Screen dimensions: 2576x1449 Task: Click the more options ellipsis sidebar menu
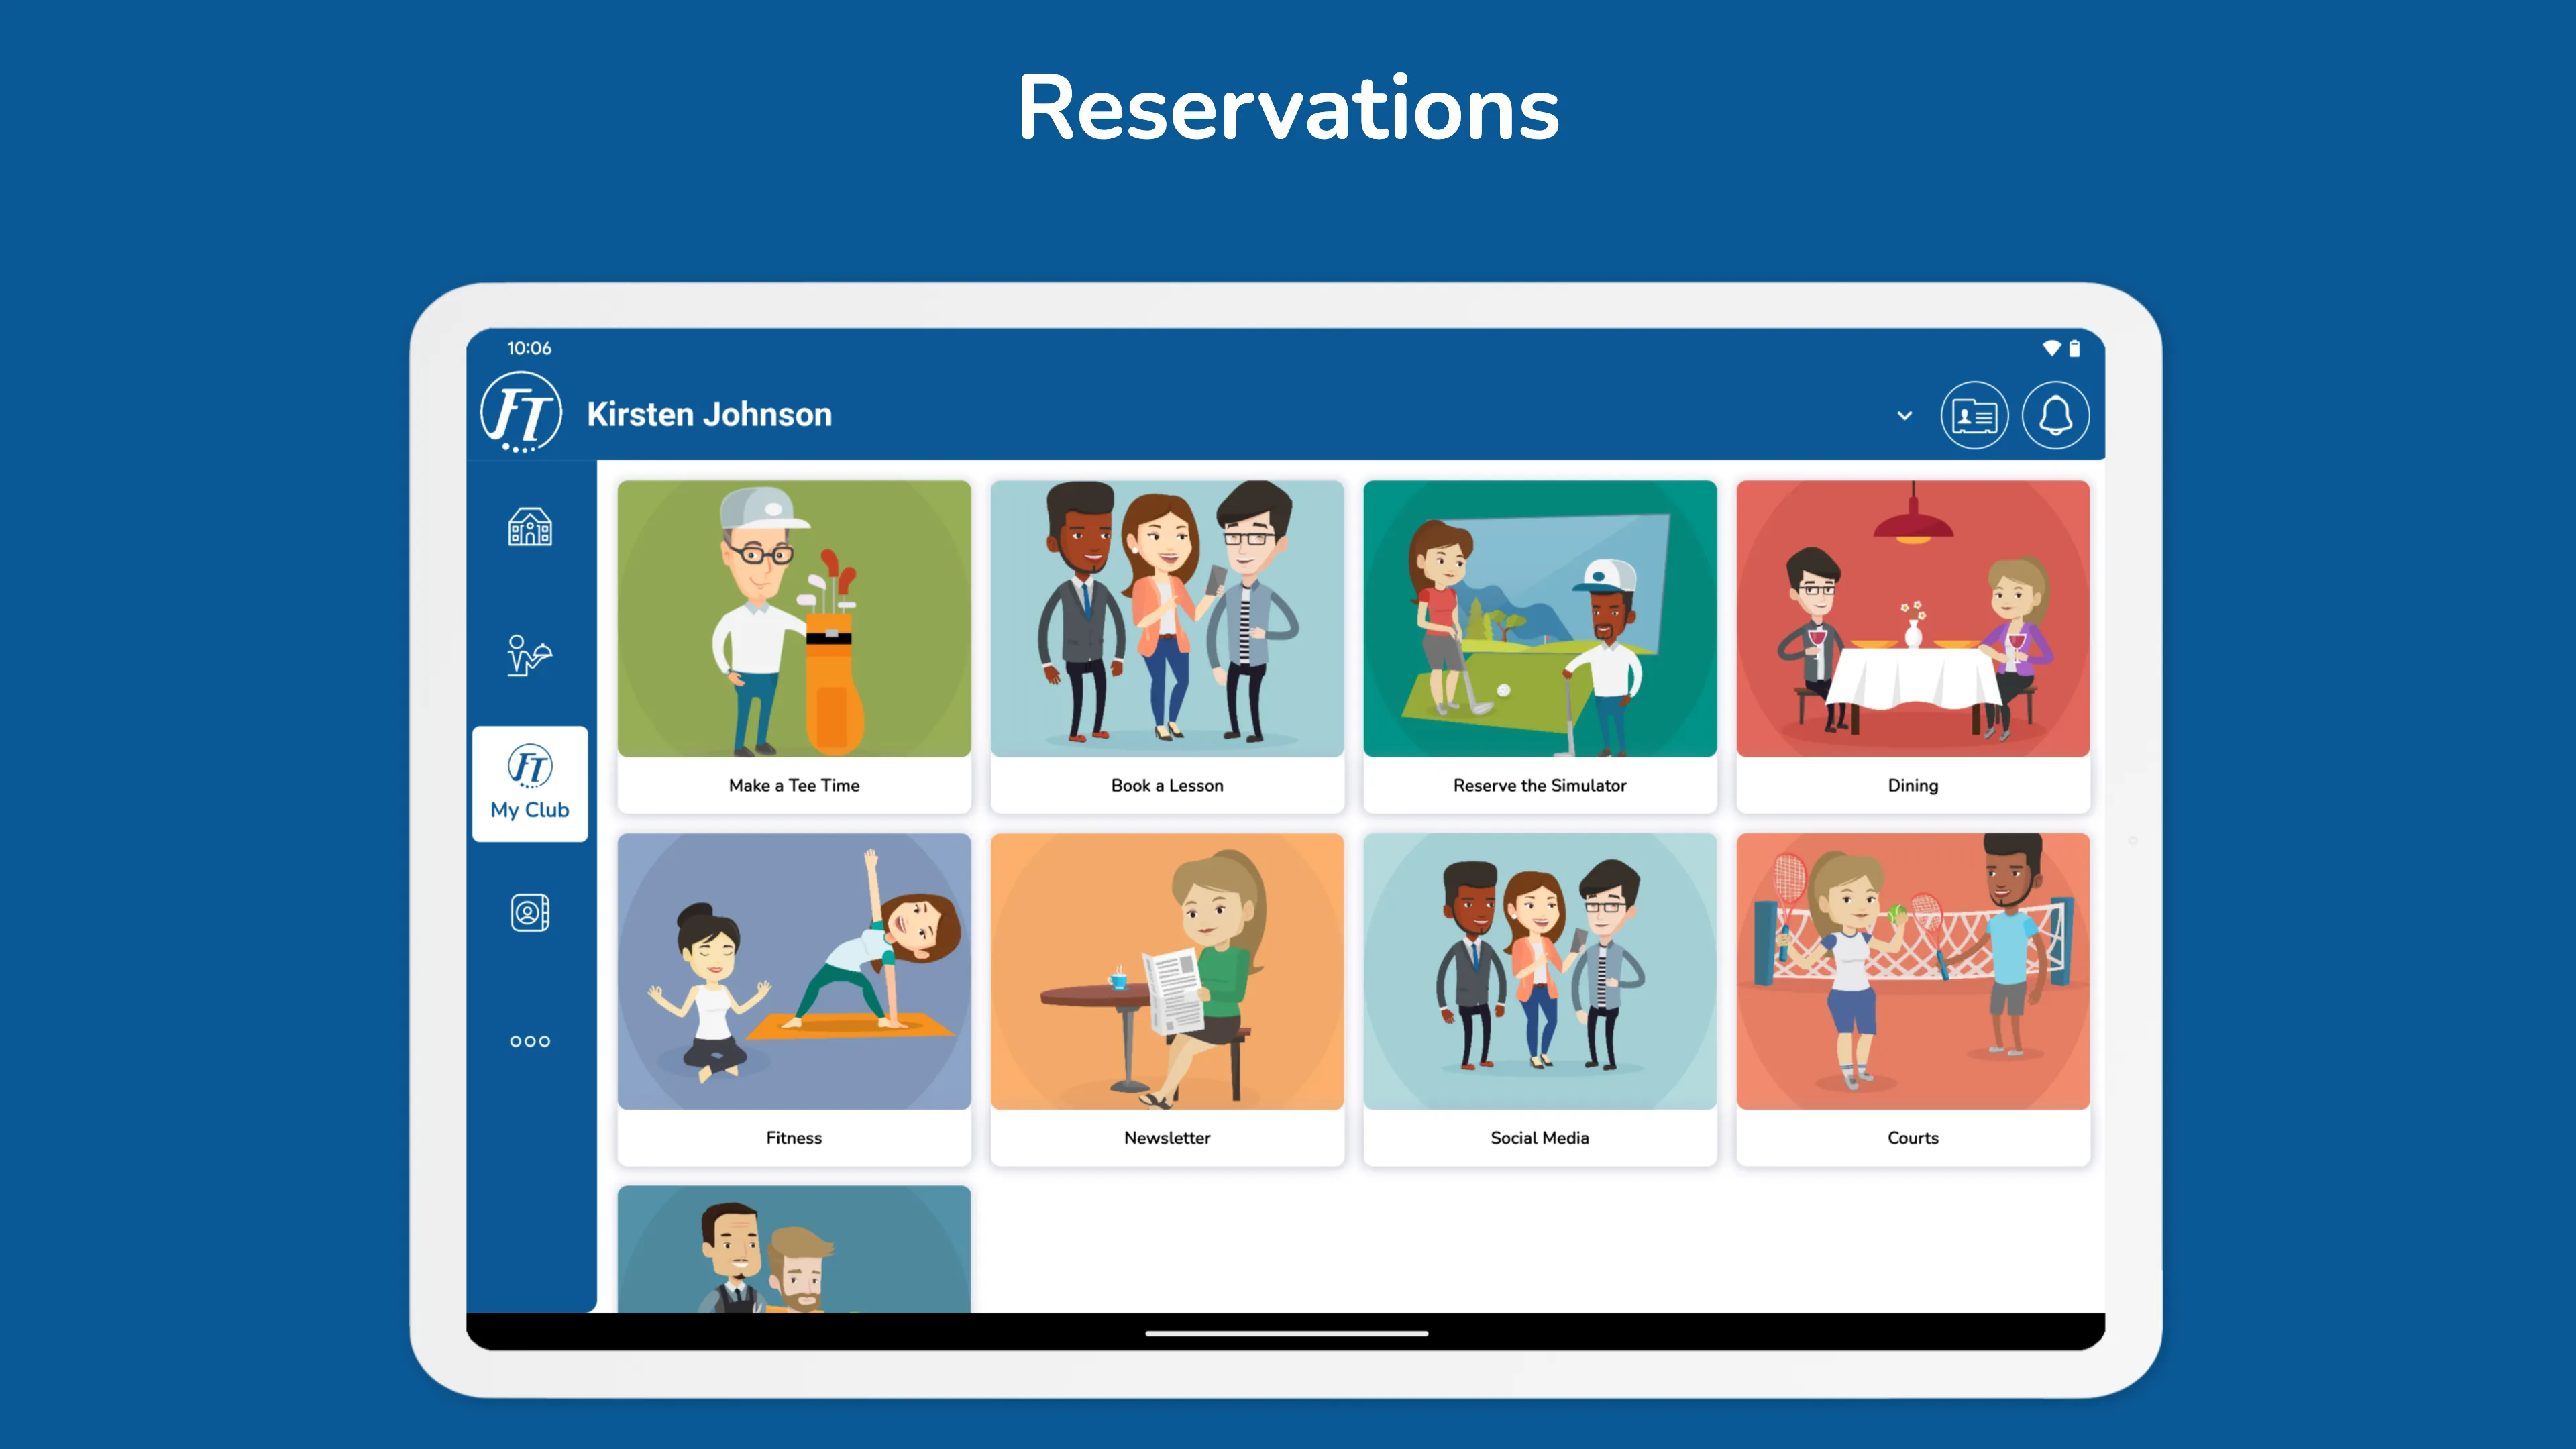point(531,1040)
